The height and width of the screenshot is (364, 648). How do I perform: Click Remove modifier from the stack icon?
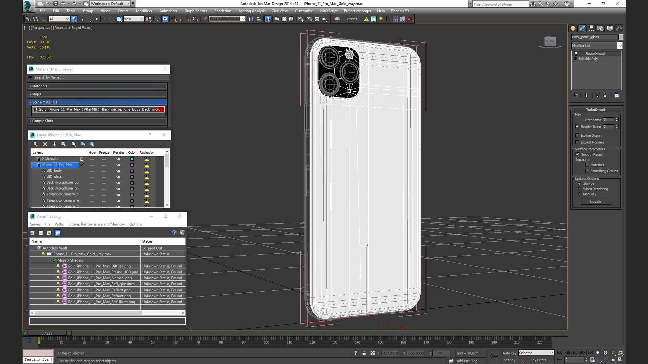click(x=605, y=95)
